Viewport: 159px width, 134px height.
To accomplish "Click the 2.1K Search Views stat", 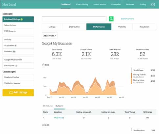I will [86, 54].
